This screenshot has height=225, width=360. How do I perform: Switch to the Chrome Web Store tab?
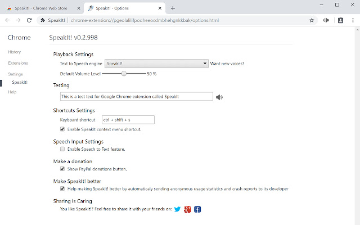click(41, 8)
